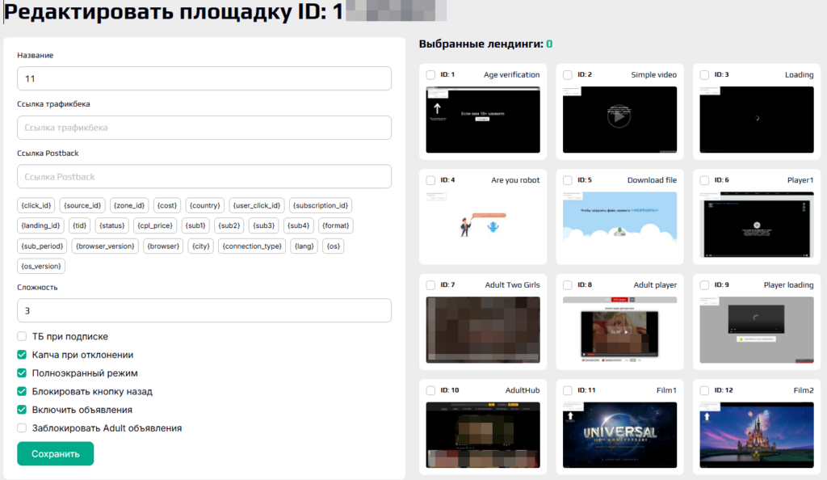Check the ID: 8 Adult player checkbox

[568, 285]
